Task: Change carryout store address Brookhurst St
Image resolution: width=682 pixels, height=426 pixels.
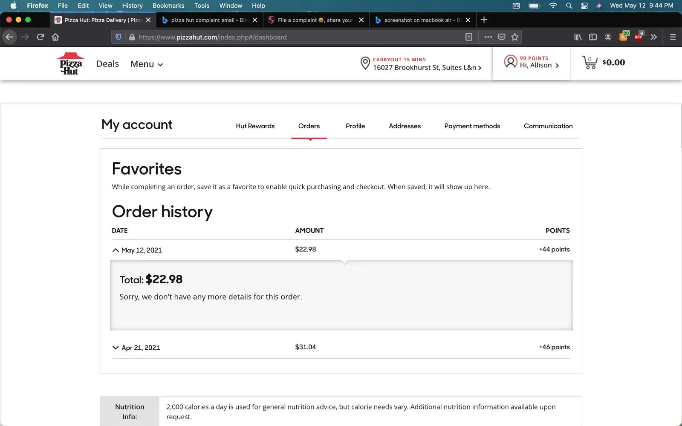Action: pyautogui.click(x=426, y=67)
